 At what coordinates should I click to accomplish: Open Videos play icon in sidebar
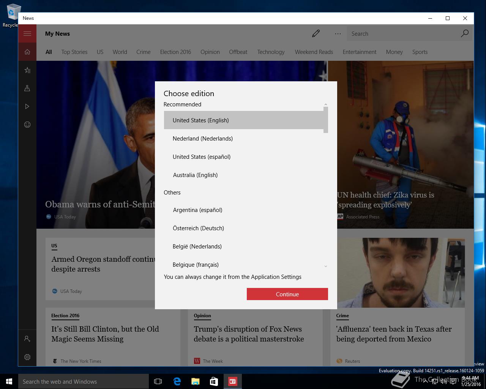27,106
